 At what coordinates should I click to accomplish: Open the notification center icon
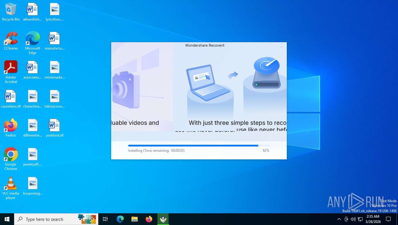[x=388, y=219]
